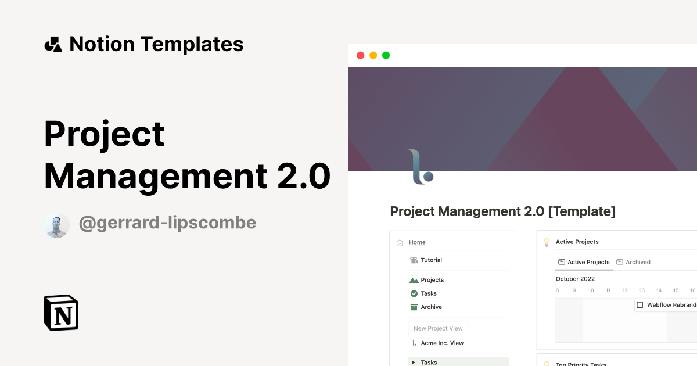Click the New Project View button

(438, 328)
